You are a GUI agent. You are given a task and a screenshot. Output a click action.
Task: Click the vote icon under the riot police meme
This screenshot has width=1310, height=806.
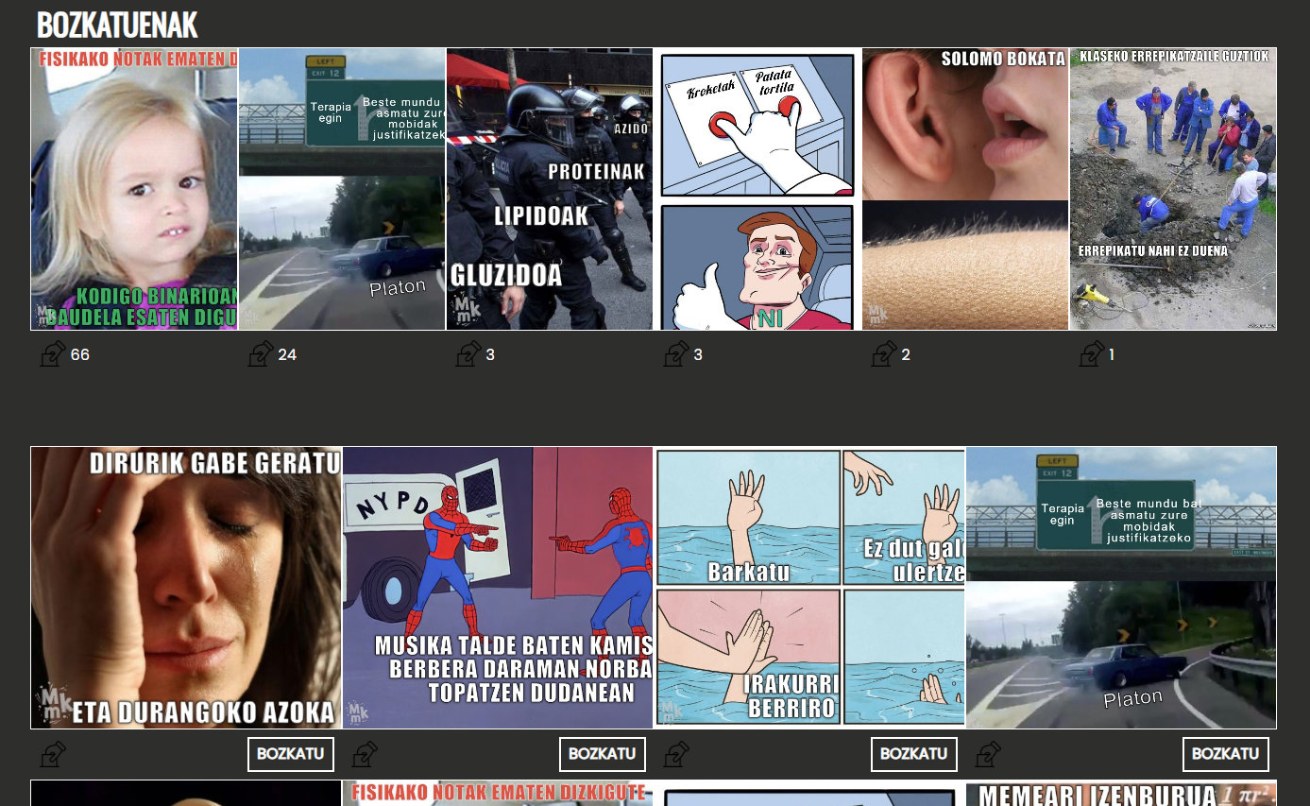tap(468, 354)
